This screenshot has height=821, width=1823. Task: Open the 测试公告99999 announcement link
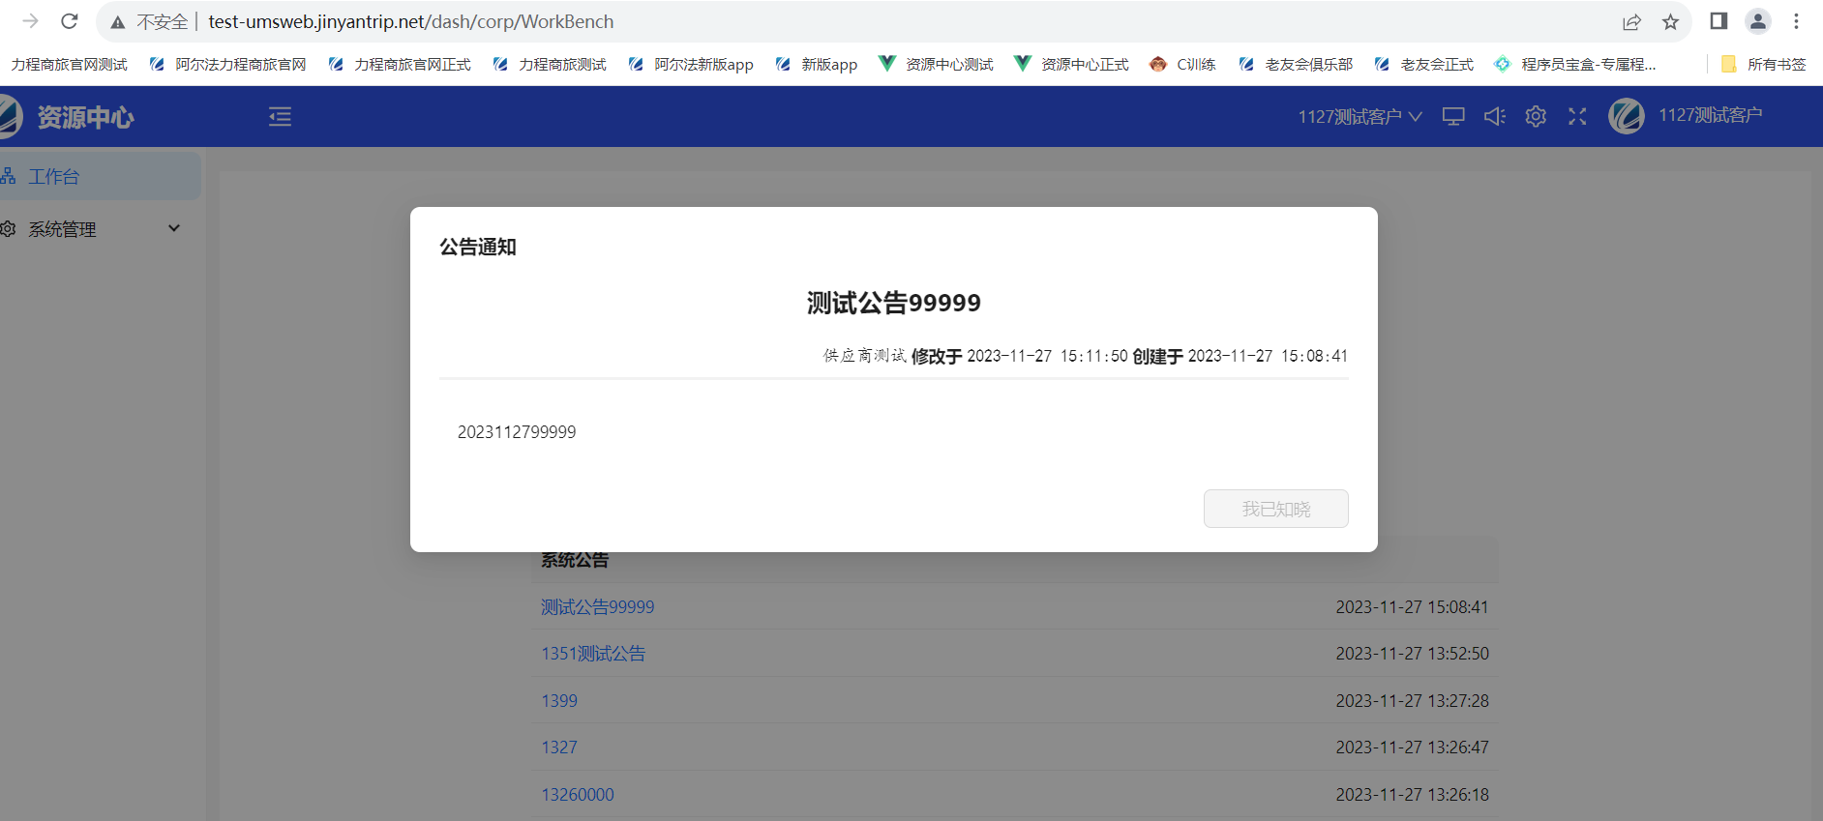(x=597, y=607)
